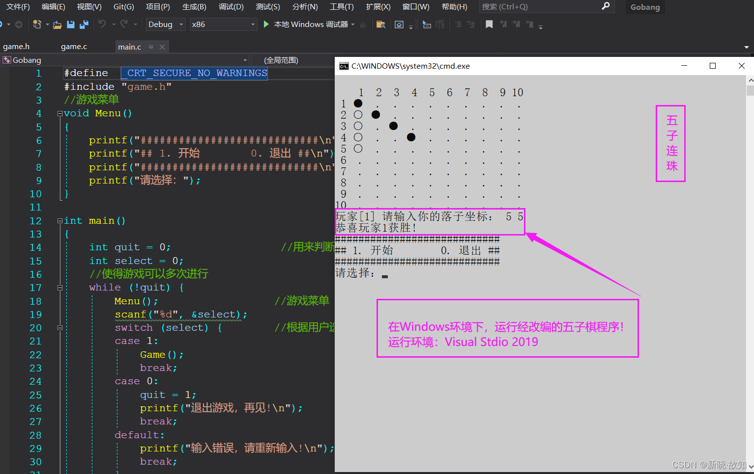Screen dimensions: 754x474
Task: Click the cmd.exe scrollbar down arrow
Action: click(750, 468)
